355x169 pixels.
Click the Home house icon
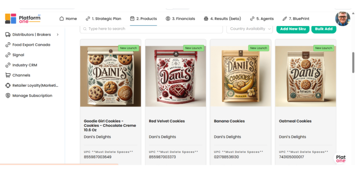[x=62, y=19]
